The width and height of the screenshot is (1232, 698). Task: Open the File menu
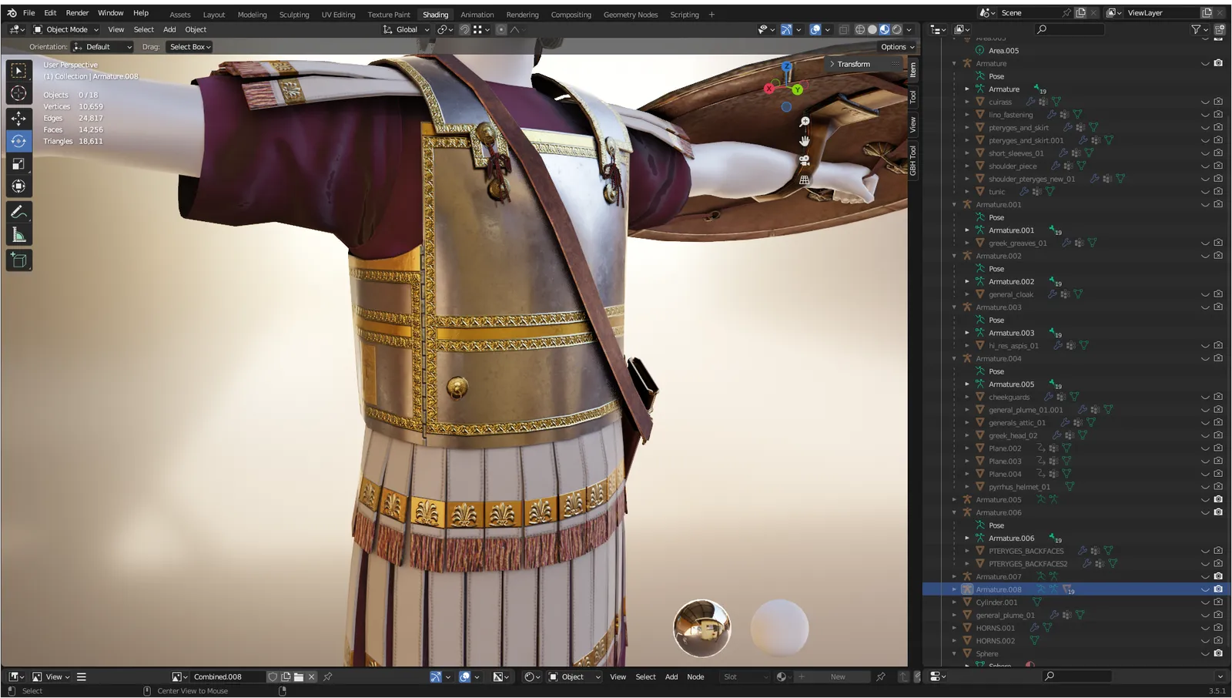pyautogui.click(x=28, y=13)
